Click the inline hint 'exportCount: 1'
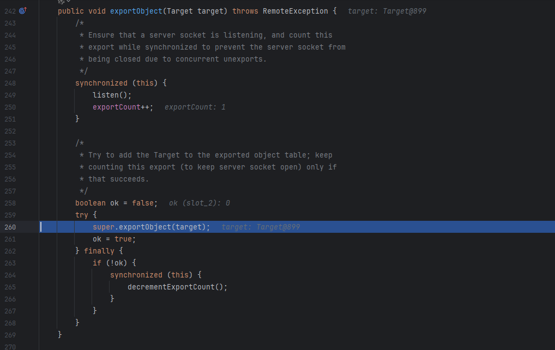The image size is (555, 350). (x=195, y=107)
